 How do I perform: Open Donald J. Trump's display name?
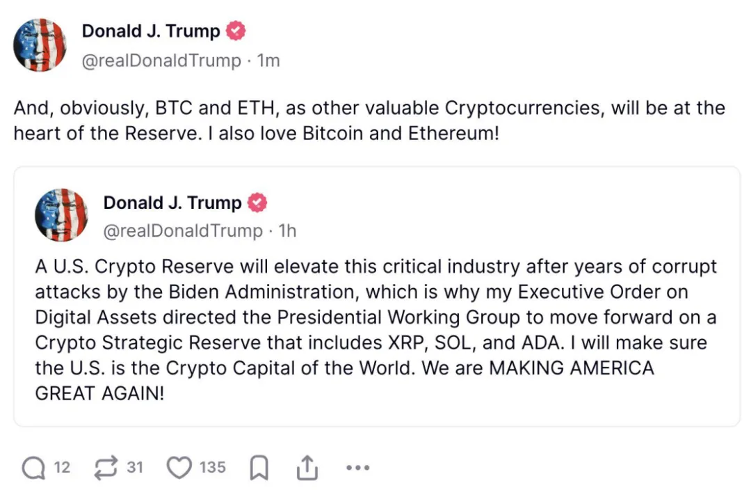tap(152, 31)
